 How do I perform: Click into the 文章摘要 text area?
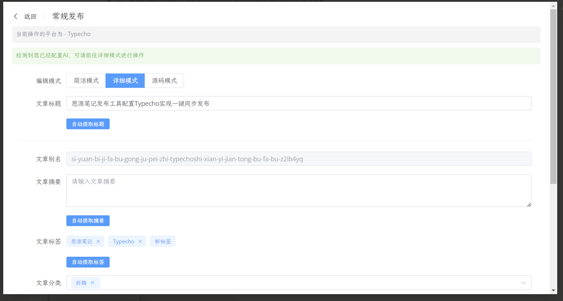[299, 191]
